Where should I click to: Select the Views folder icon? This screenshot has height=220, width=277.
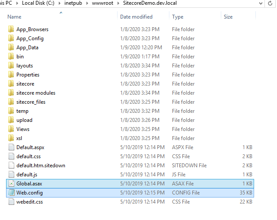[11, 129]
